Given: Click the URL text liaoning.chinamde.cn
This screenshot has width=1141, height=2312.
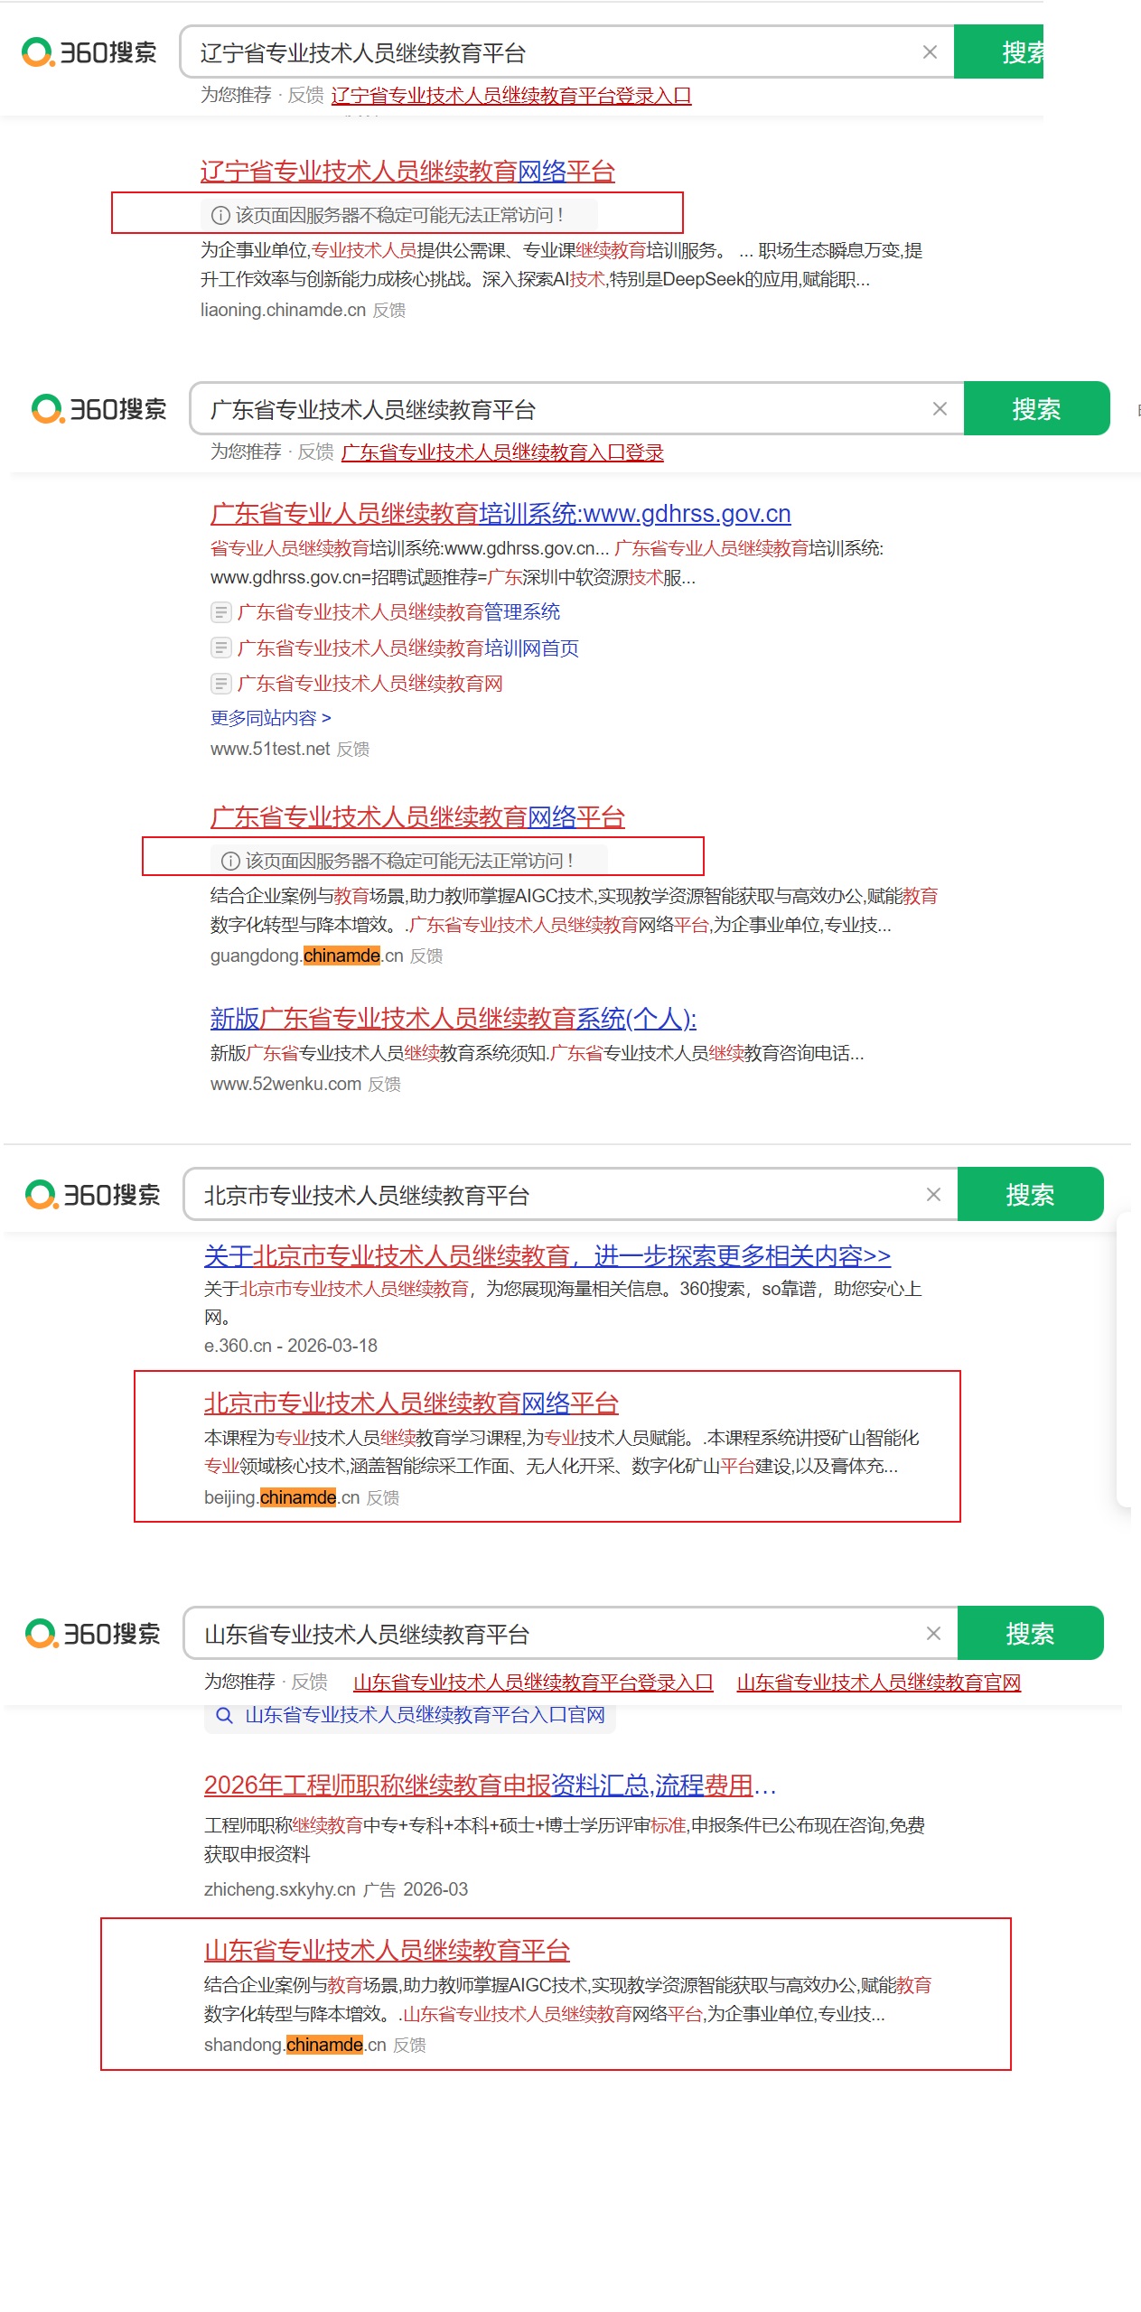Looking at the screenshot, I should (x=283, y=311).
